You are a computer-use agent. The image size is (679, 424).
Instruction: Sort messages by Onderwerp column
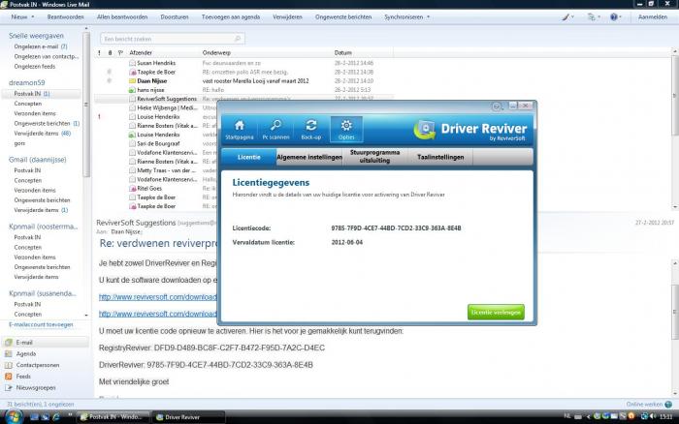point(216,52)
